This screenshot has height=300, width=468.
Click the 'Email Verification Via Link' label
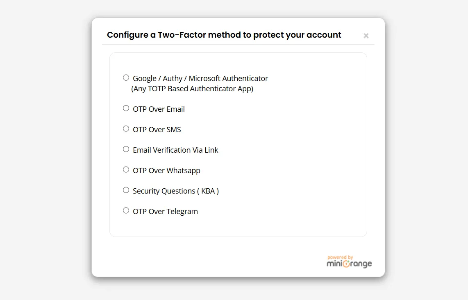175,150
